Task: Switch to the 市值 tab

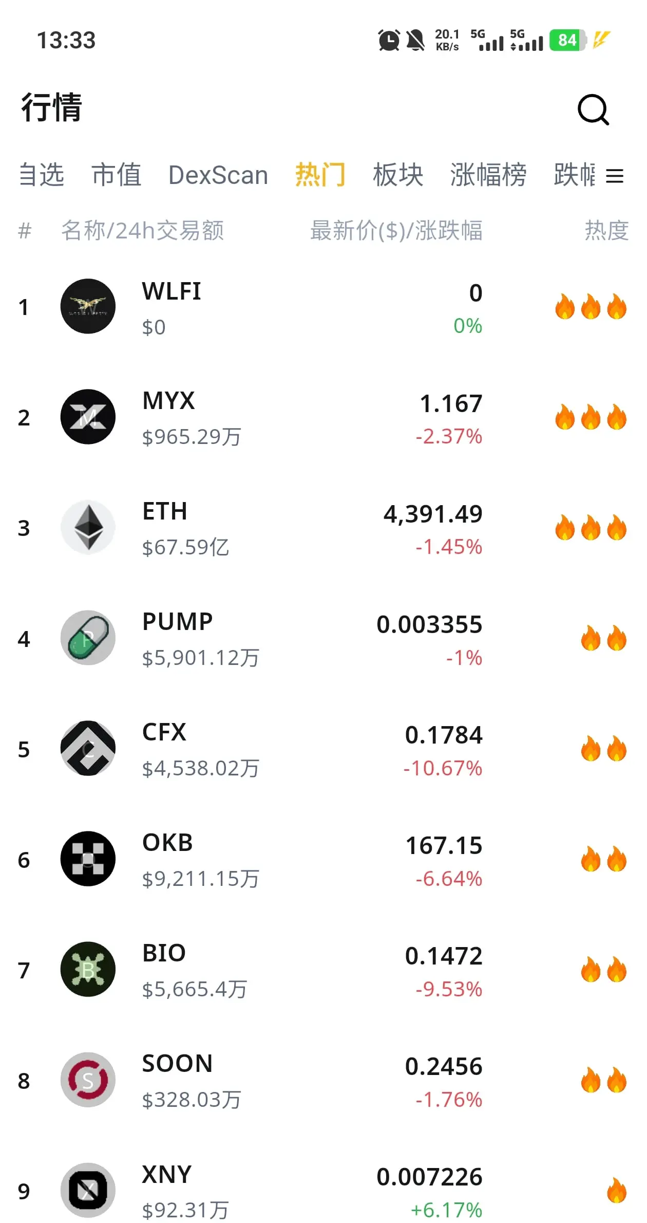Action: coord(117,175)
